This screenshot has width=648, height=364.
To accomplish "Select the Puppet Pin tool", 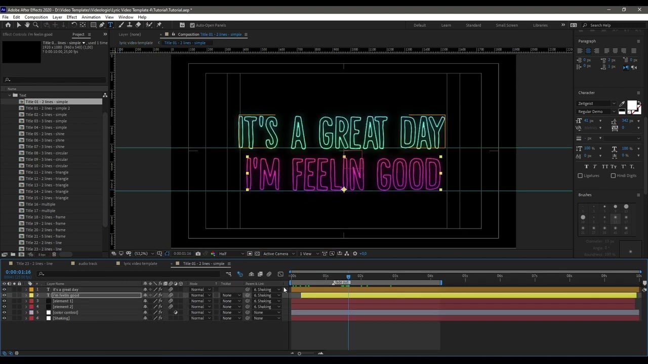I will [x=159, y=25].
